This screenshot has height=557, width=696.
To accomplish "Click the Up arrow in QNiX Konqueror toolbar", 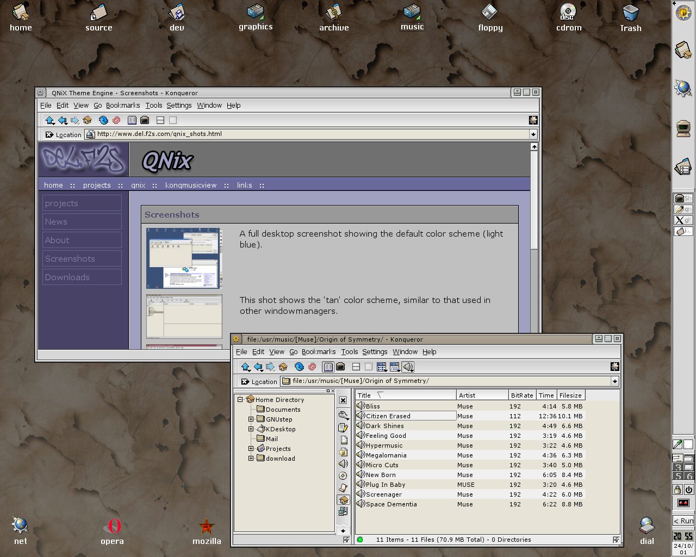I will [50, 120].
